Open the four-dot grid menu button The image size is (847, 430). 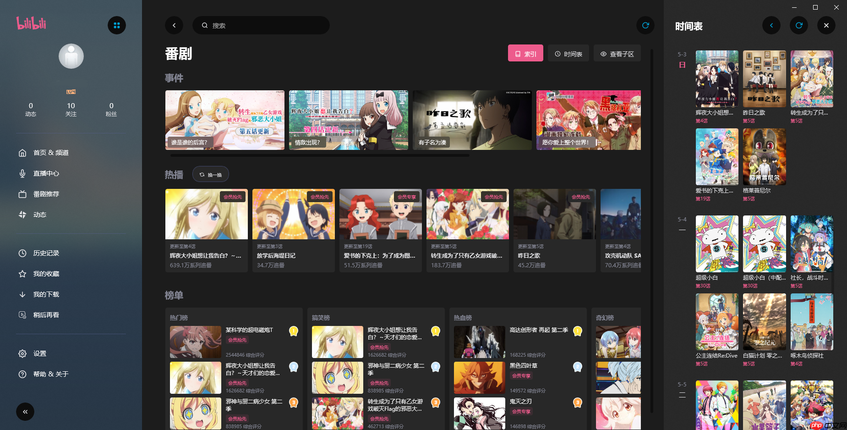117,25
